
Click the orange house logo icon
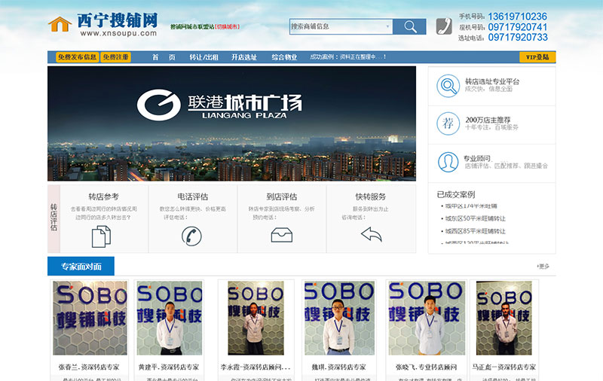point(60,24)
